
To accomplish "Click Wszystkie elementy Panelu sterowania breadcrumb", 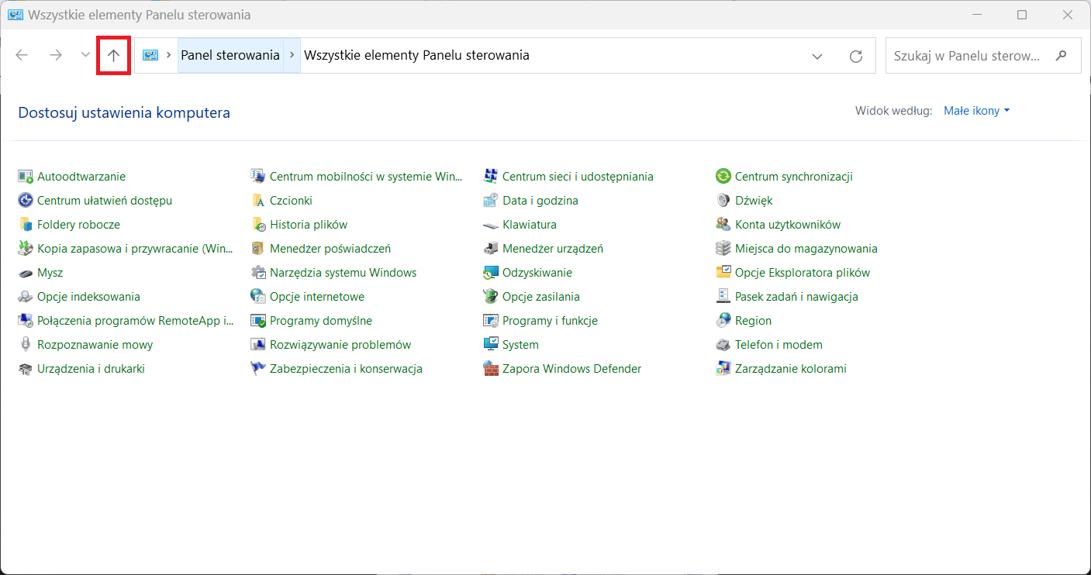I will click(x=417, y=56).
